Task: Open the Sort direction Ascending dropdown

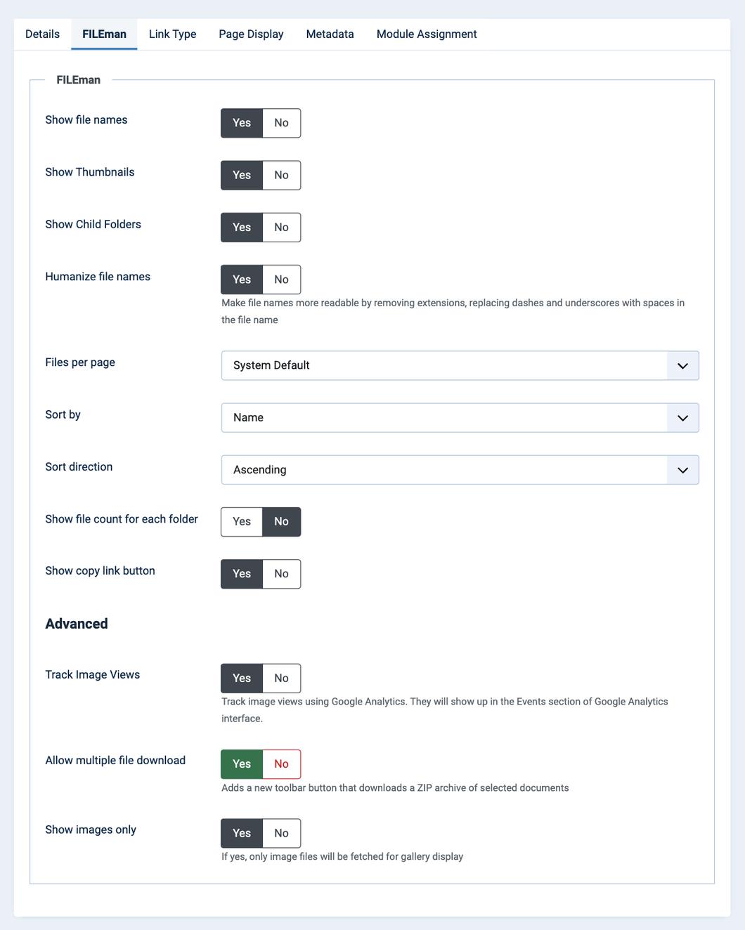Action: point(460,470)
